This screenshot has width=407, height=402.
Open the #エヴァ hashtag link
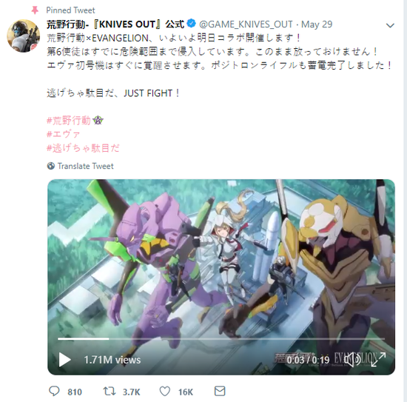(64, 134)
